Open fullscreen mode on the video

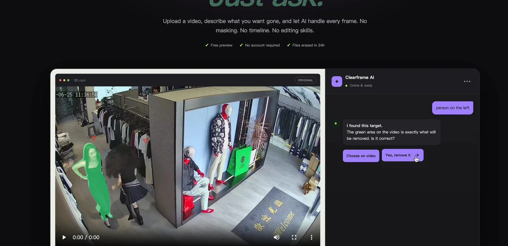click(294, 237)
